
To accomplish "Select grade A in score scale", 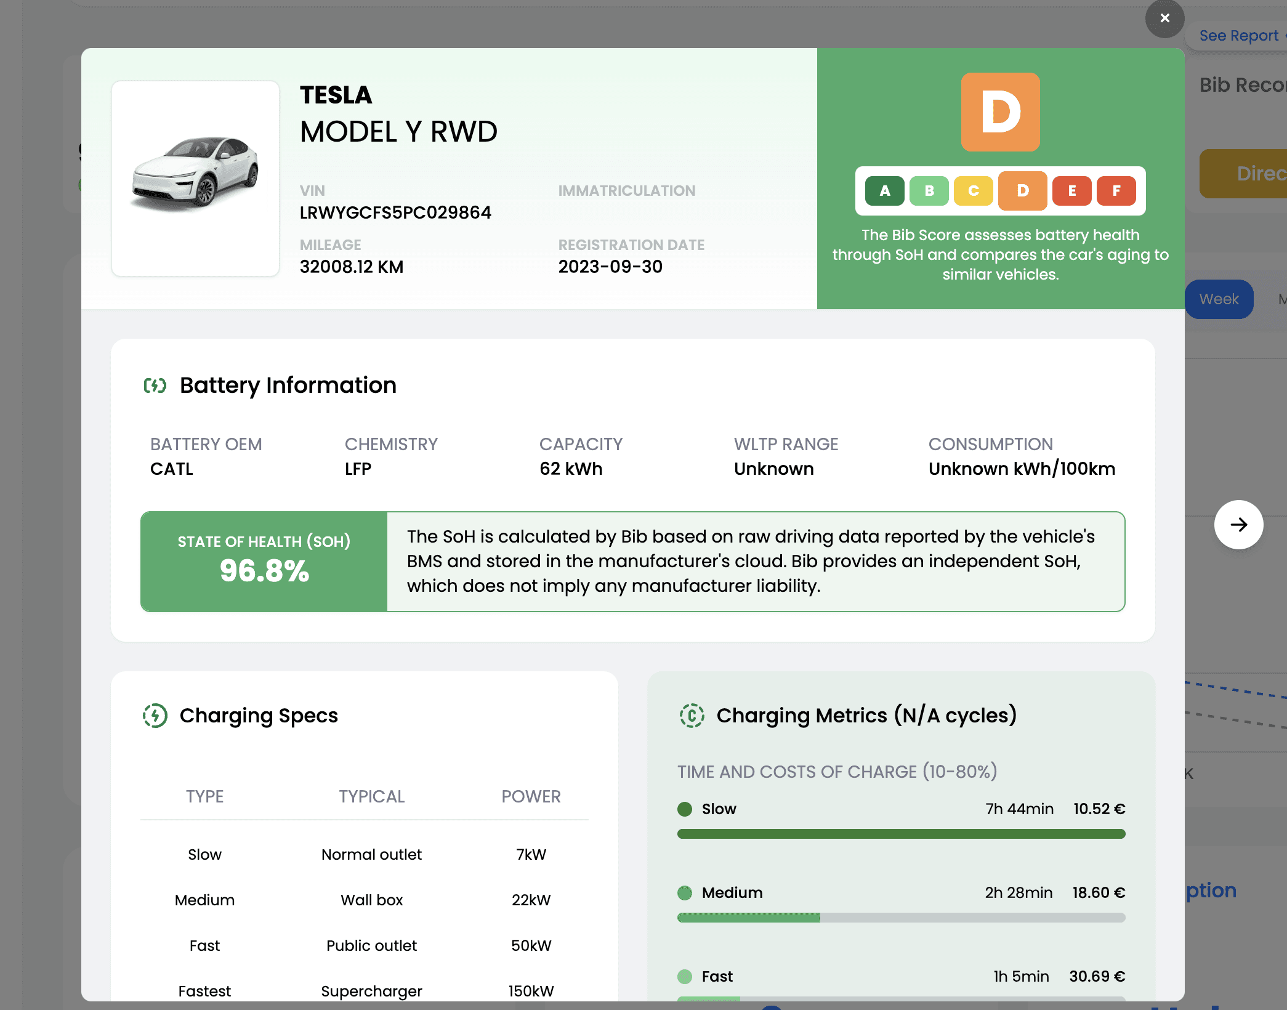I will (884, 191).
